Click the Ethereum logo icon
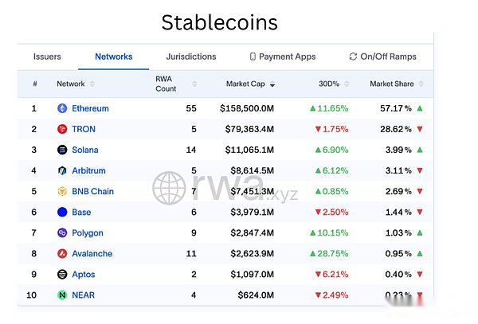The image size is (478, 324). point(62,108)
